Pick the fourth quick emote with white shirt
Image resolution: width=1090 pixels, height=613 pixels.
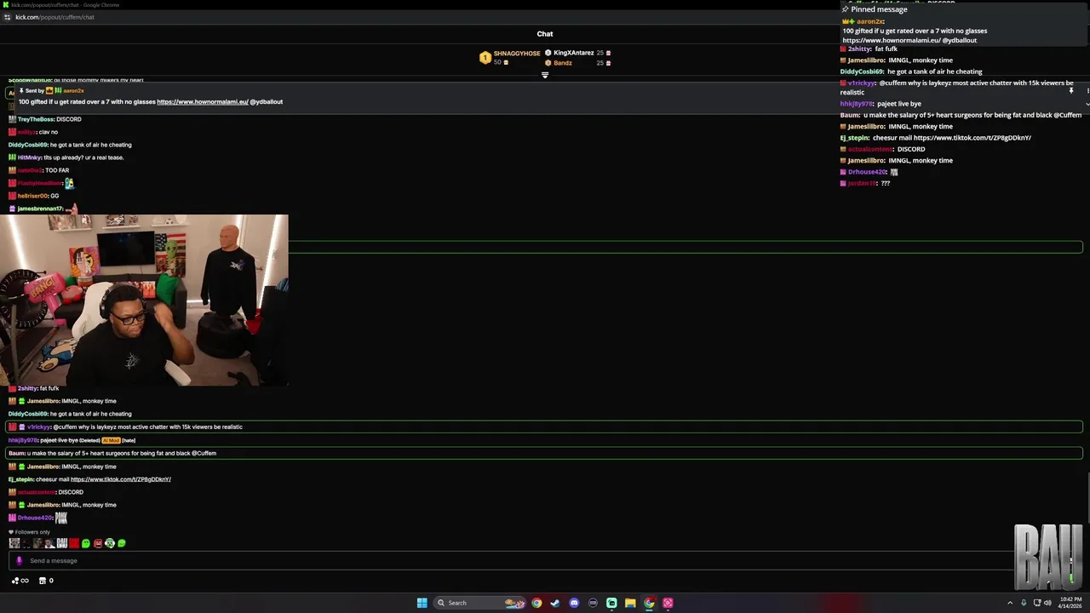click(x=50, y=543)
